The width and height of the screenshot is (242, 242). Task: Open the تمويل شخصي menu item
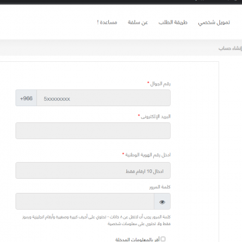(x=214, y=22)
